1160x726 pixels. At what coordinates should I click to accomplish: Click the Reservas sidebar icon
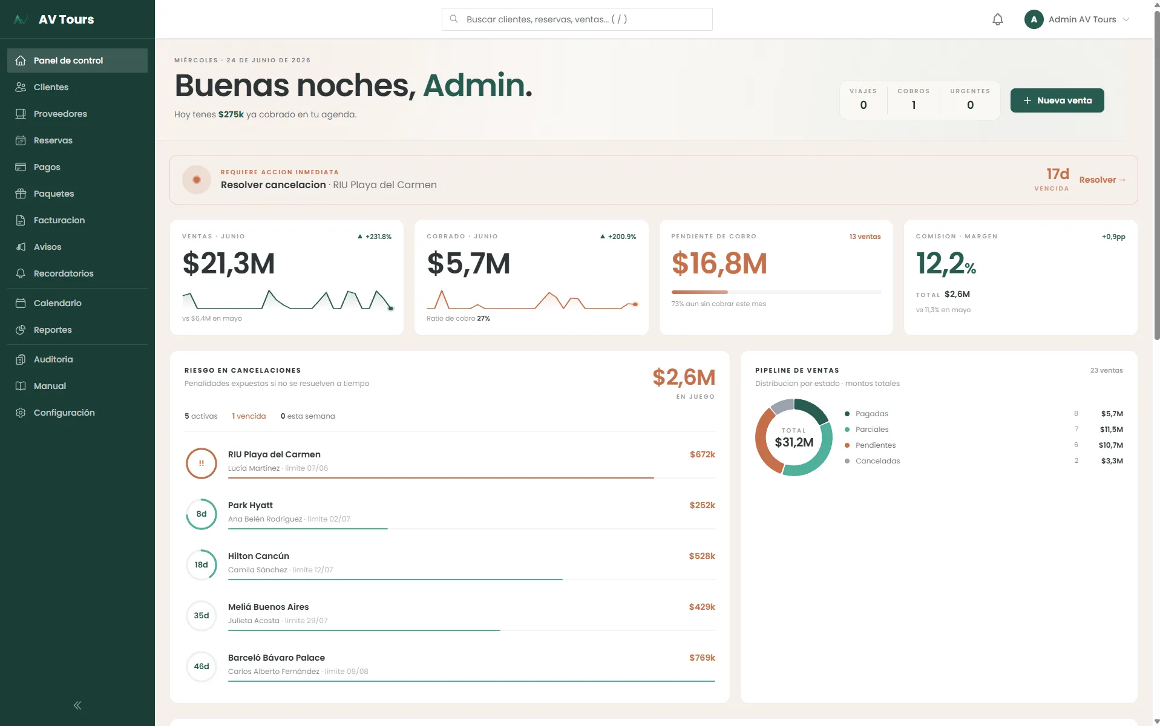point(21,140)
